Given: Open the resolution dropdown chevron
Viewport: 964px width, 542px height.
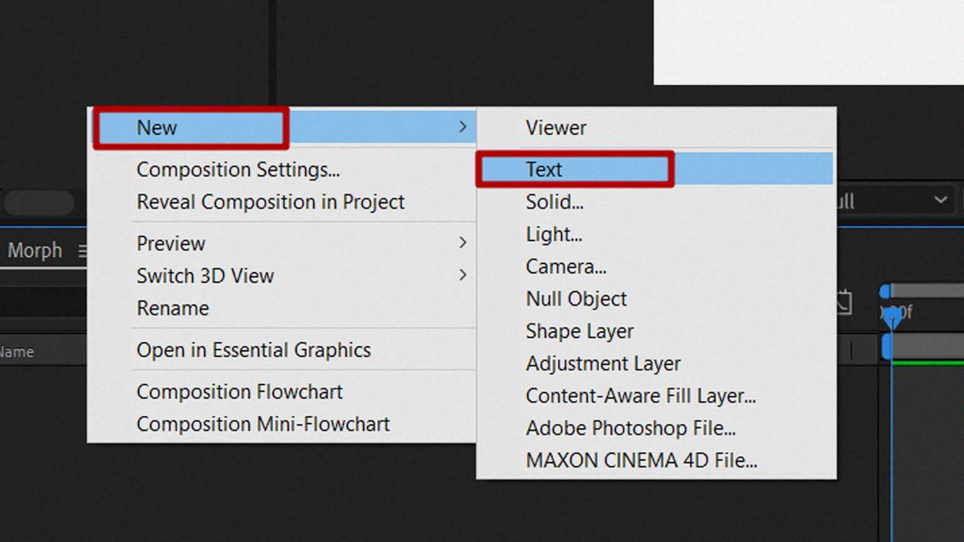Looking at the screenshot, I should 940,200.
